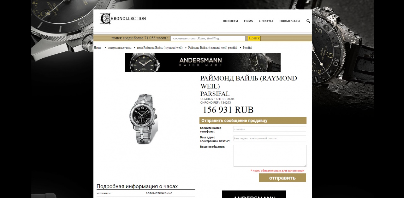Viewport: 404px width, 198px height.
Task: Open цена Раймонд Вайль breadcrumb link
Action: [160, 48]
